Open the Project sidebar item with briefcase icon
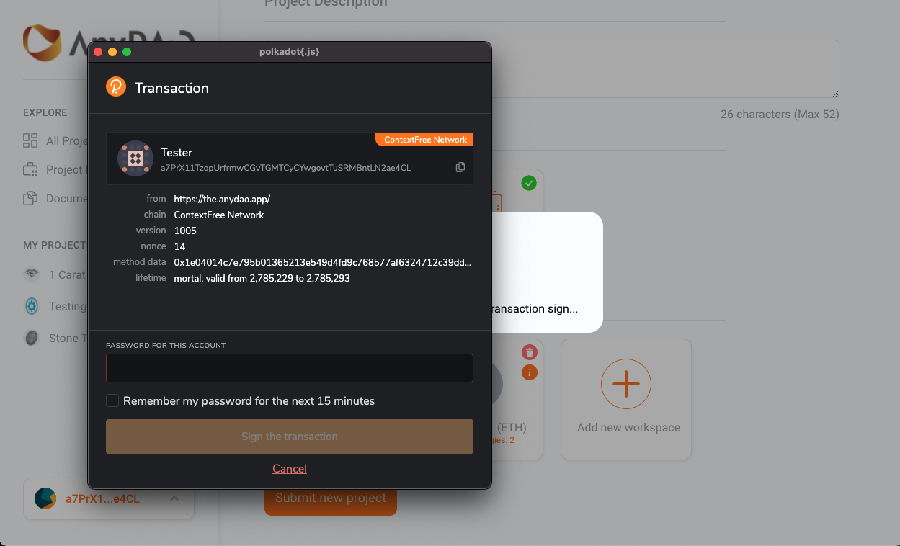 pos(55,170)
